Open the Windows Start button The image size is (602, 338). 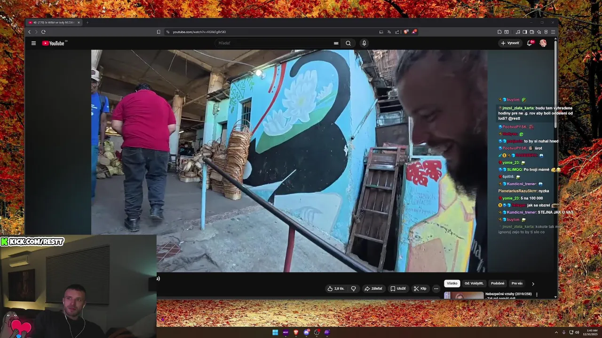point(275,332)
